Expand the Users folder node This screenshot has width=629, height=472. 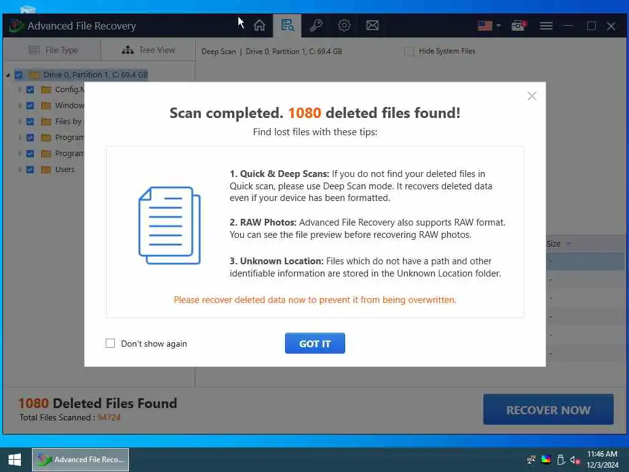coord(20,170)
